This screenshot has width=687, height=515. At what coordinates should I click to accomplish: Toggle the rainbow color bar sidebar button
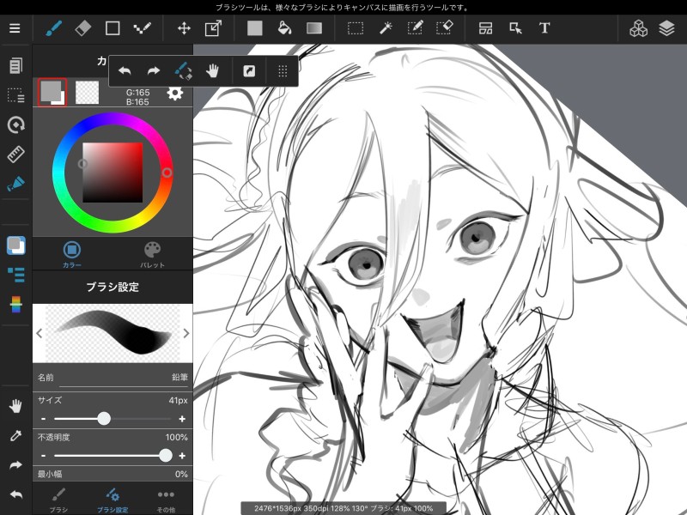click(15, 305)
